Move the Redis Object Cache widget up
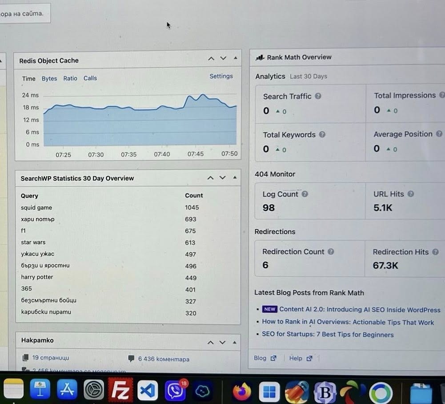The width and height of the screenshot is (445, 404). (211, 58)
